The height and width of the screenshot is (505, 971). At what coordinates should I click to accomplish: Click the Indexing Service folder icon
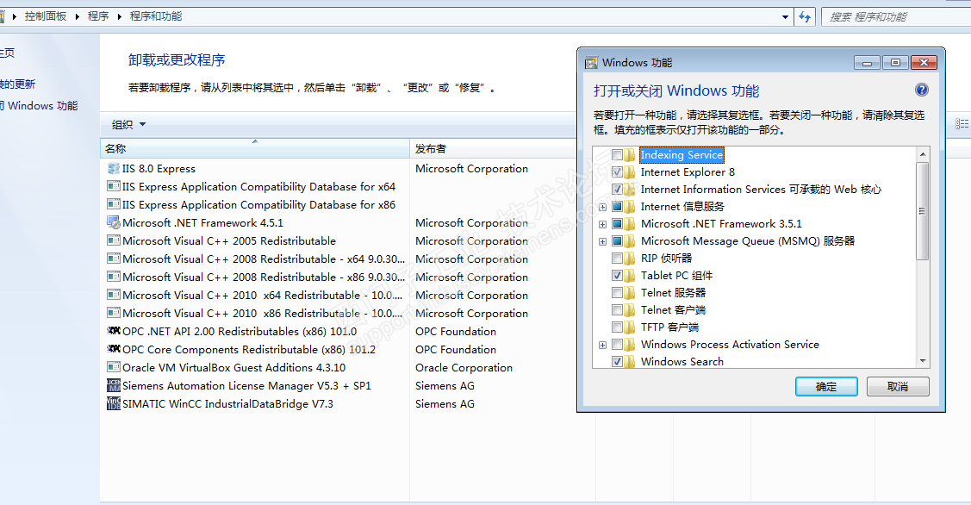point(631,155)
